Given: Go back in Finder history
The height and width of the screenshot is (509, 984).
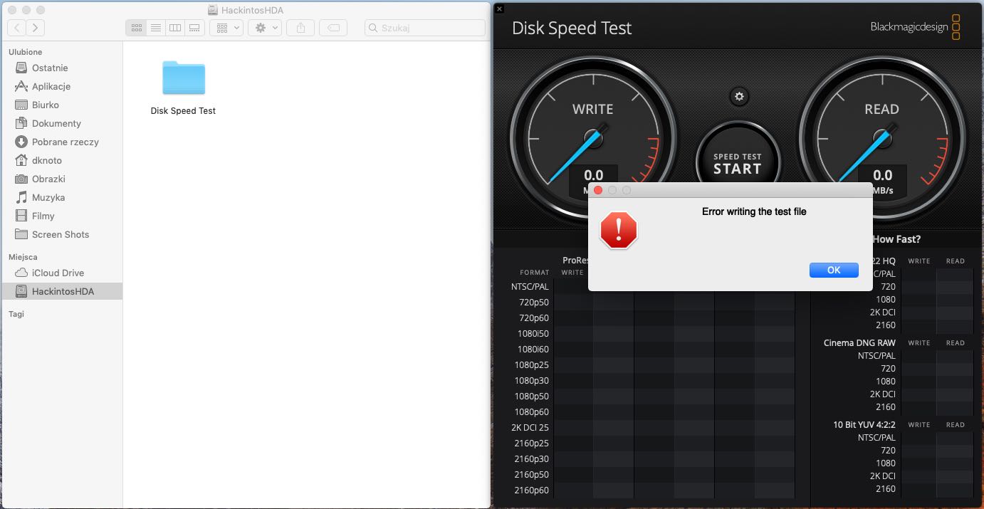Looking at the screenshot, I should [x=17, y=28].
